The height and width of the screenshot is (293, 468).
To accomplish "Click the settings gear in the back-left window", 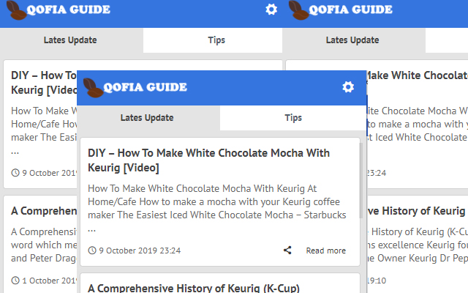I will click(271, 10).
